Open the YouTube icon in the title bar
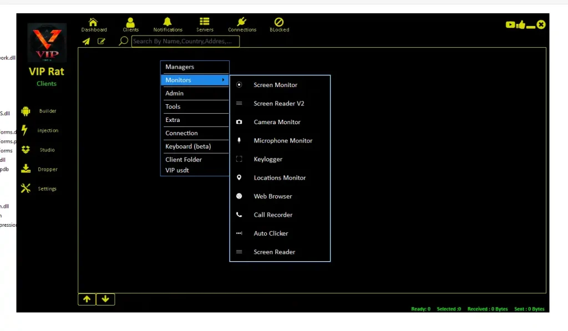The image size is (568, 331). 510,24
